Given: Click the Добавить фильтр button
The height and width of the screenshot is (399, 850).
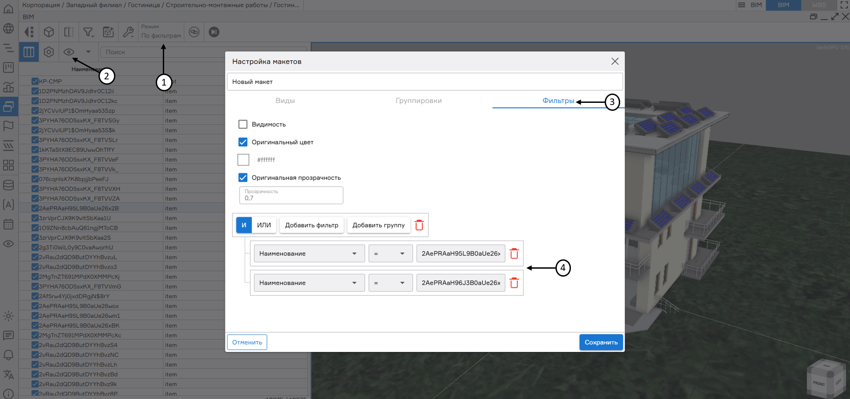Looking at the screenshot, I should [311, 225].
